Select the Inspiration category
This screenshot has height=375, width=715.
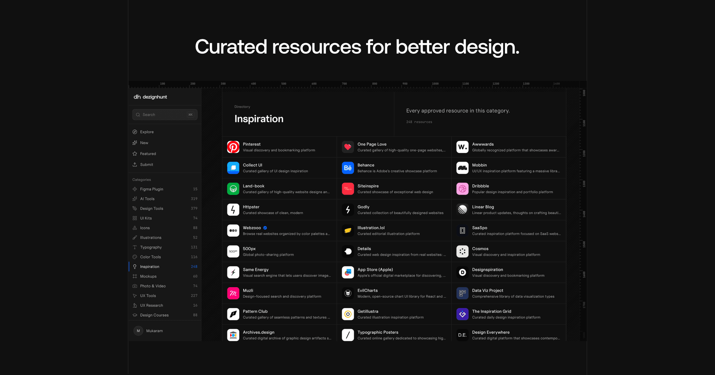(x=165, y=266)
